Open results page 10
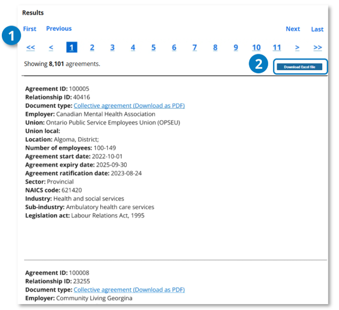 point(256,47)
